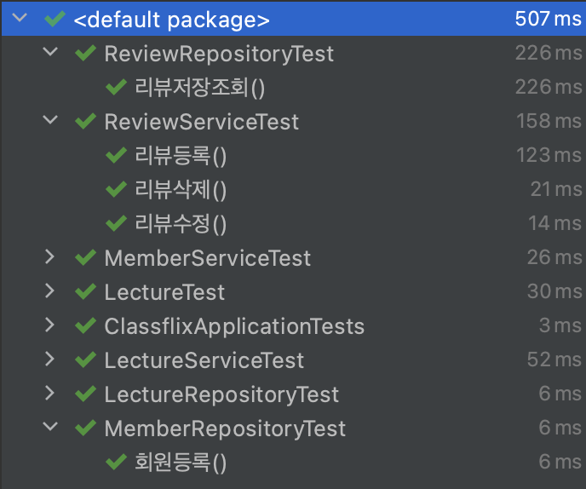586x489 pixels.
Task: Select the 리뷰등록() test result
Action: (x=293, y=155)
